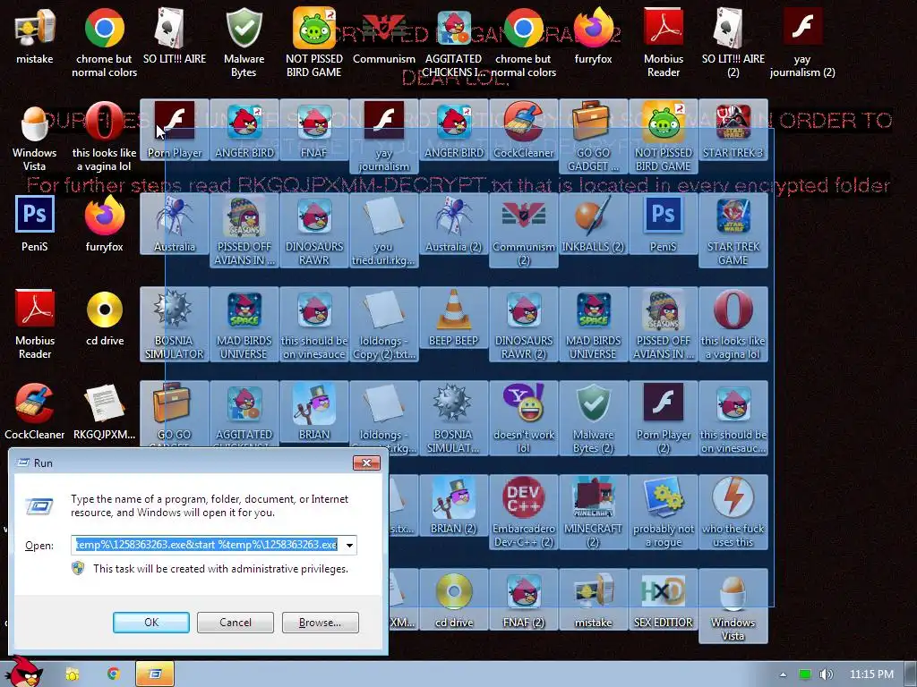Select the SEX EDITIOR HxD icon
Image resolution: width=917 pixels, height=687 pixels.
coord(664,599)
